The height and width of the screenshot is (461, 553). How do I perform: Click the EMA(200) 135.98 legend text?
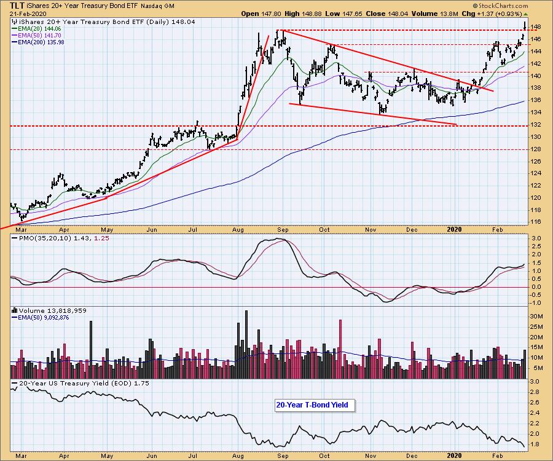[42, 42]
